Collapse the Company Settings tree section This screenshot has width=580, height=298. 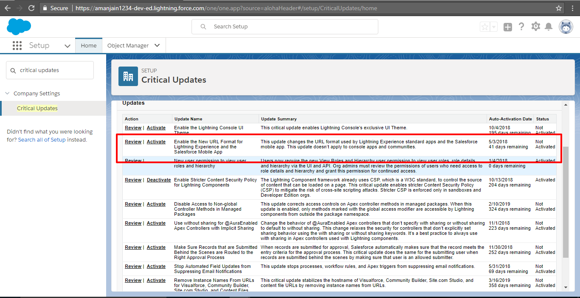[7, 94]
